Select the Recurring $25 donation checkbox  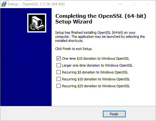click(x=58, y=86)
